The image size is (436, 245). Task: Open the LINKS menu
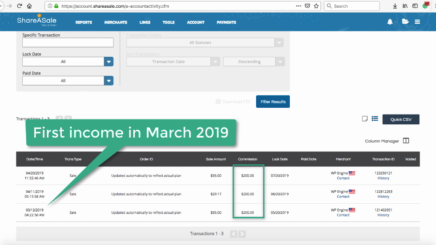(x=145, y=22)
